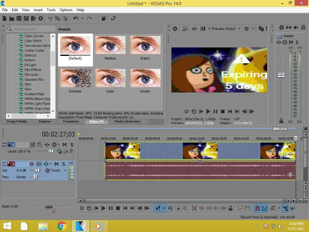Mute audio track 2

[56, 164]
